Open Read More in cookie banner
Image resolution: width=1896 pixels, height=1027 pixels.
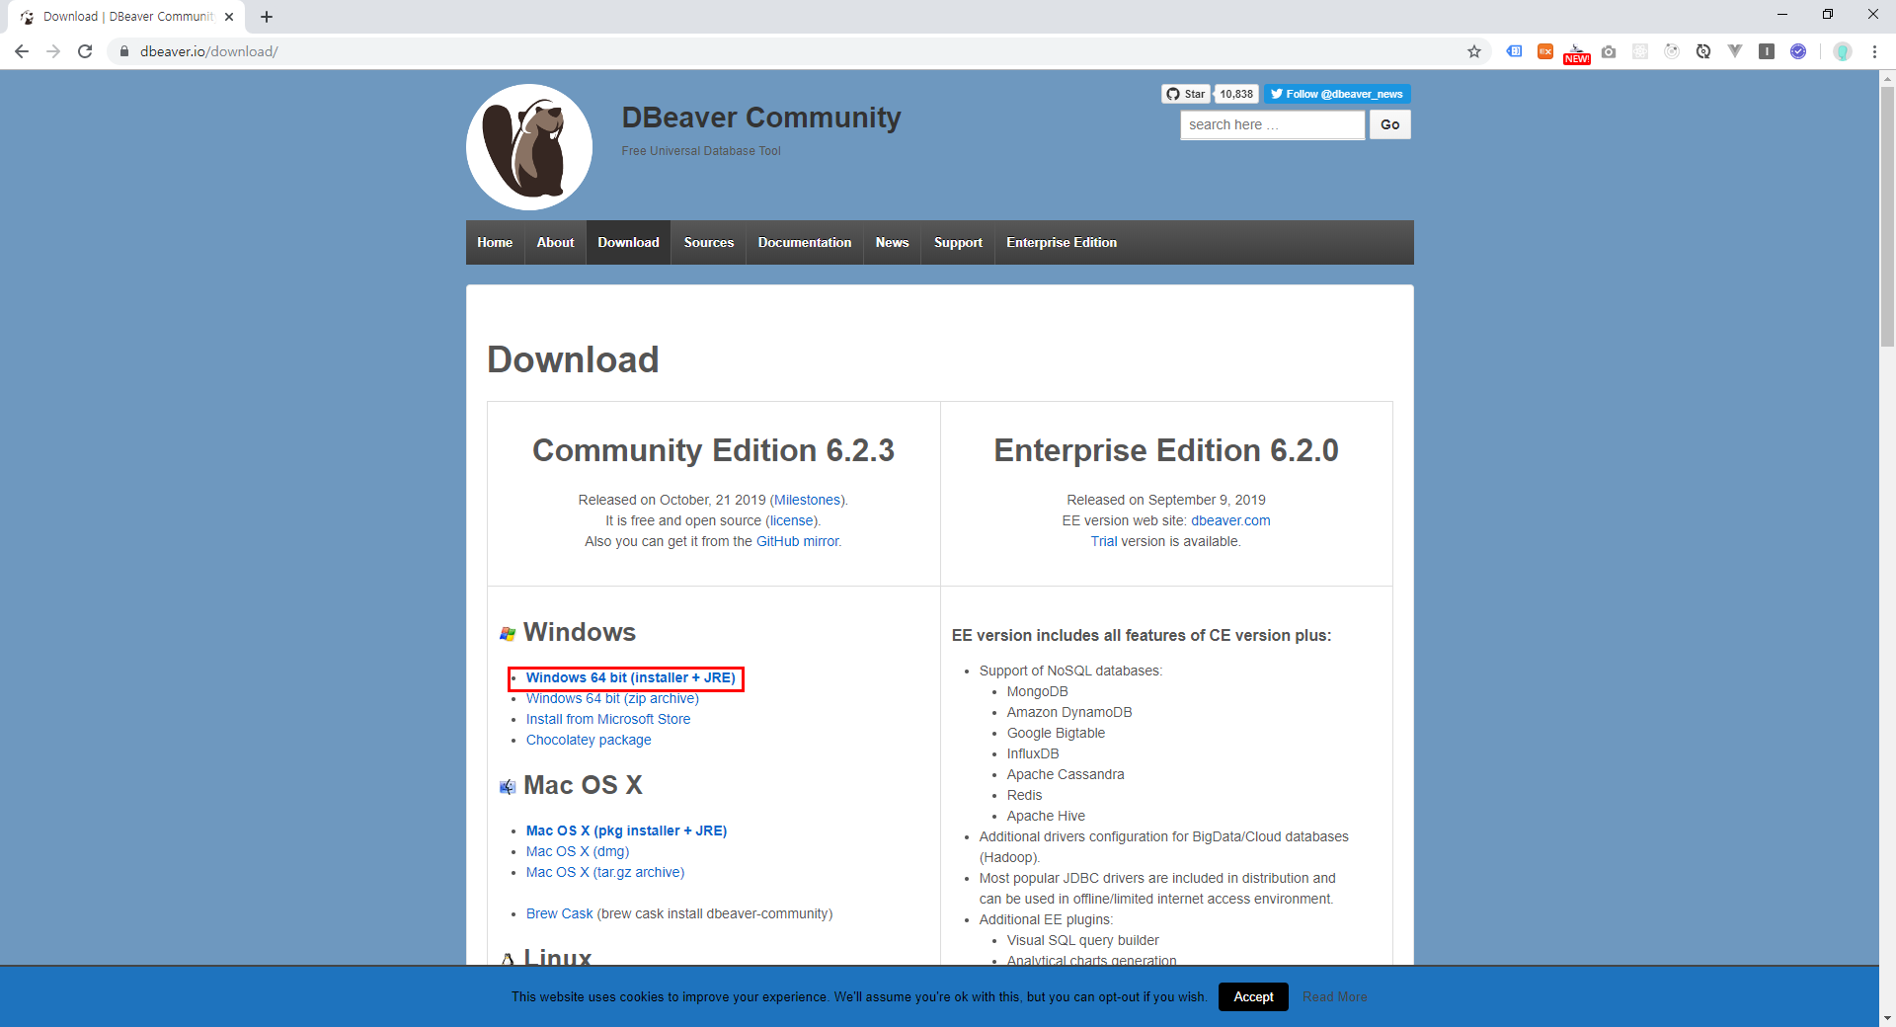1335,996
